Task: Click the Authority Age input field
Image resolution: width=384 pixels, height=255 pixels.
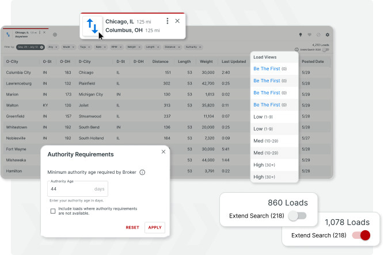Action: coord(69,189)
